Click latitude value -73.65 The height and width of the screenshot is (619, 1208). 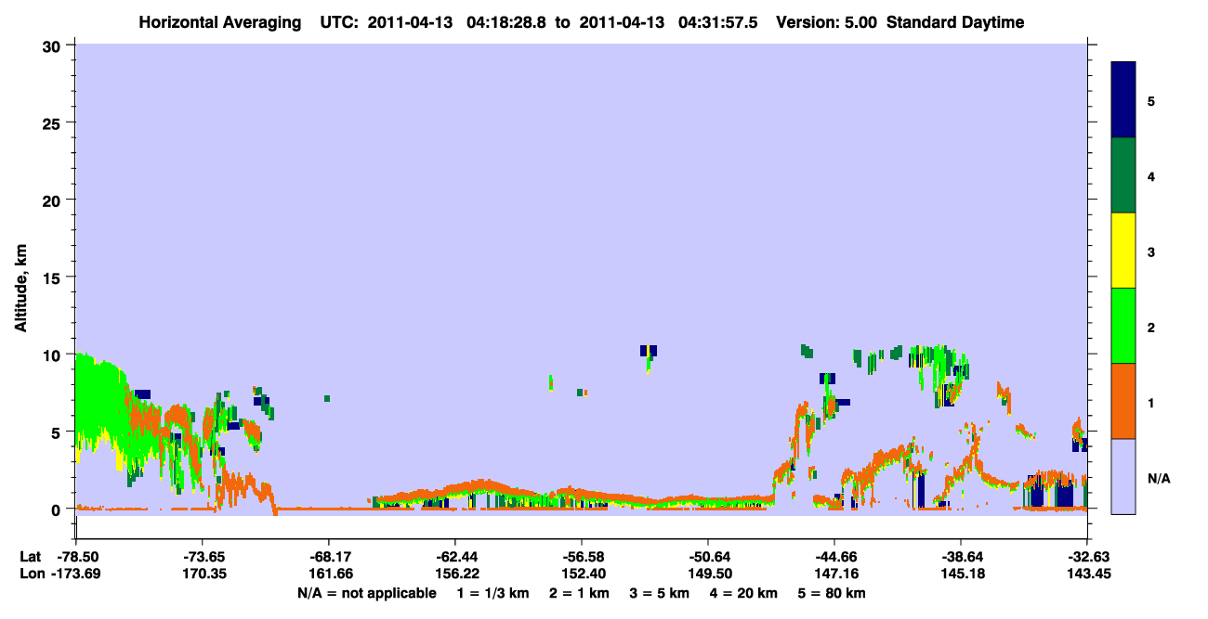202,557
